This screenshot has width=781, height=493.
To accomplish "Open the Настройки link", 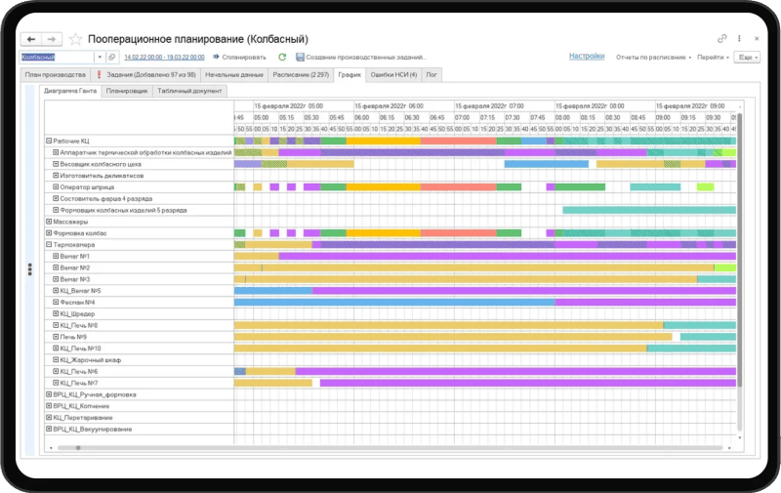I will (587, 57).
